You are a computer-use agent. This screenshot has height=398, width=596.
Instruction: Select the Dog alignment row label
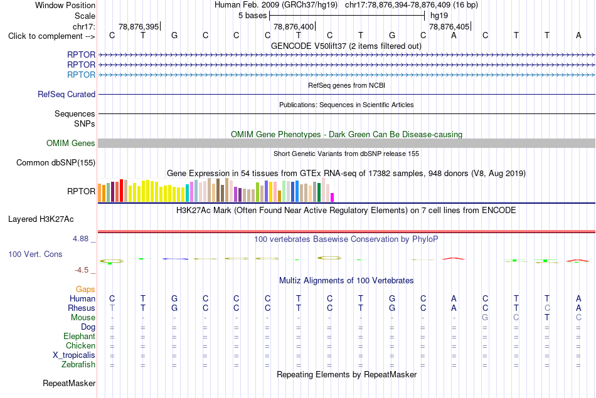coord(88,327)
